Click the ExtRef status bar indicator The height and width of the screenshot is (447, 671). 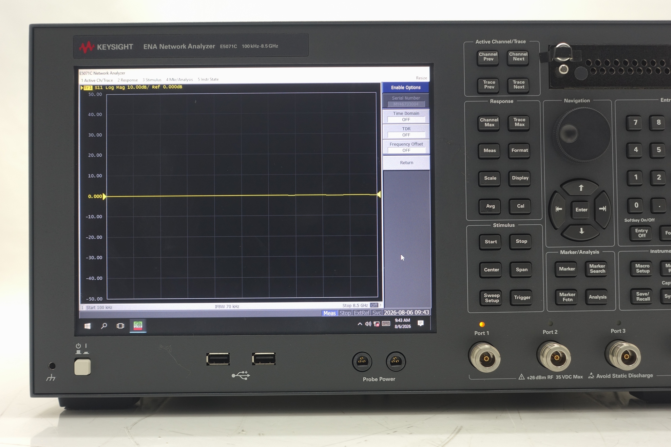(x=362, y=313)
